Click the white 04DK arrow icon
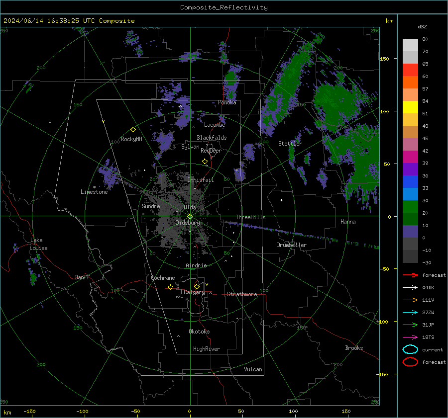This screenshot has height=418, width=448. (410, 288)
